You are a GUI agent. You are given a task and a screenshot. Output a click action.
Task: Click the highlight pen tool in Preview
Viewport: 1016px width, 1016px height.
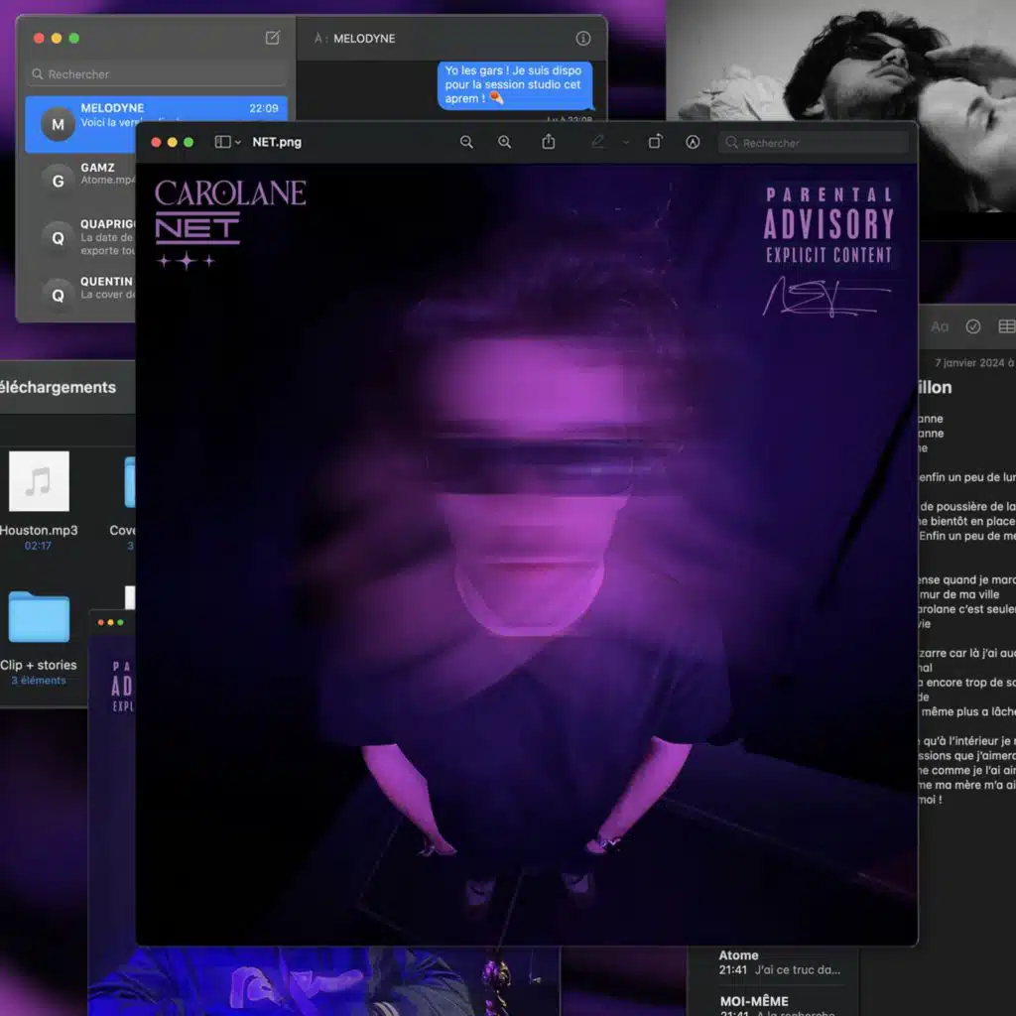pos(597,143)
